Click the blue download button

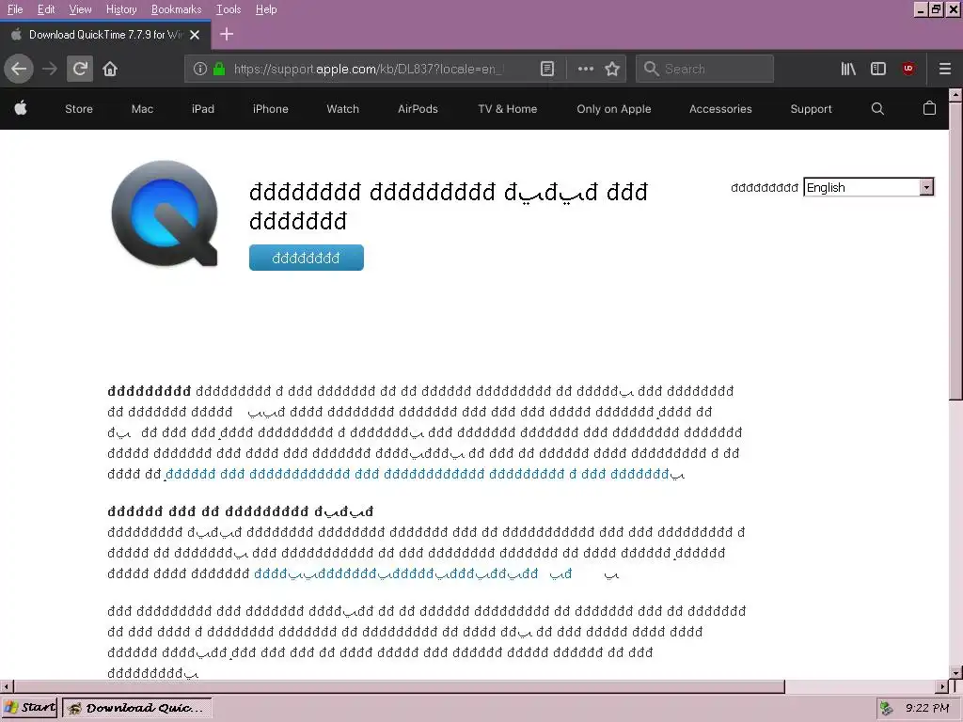307,258
